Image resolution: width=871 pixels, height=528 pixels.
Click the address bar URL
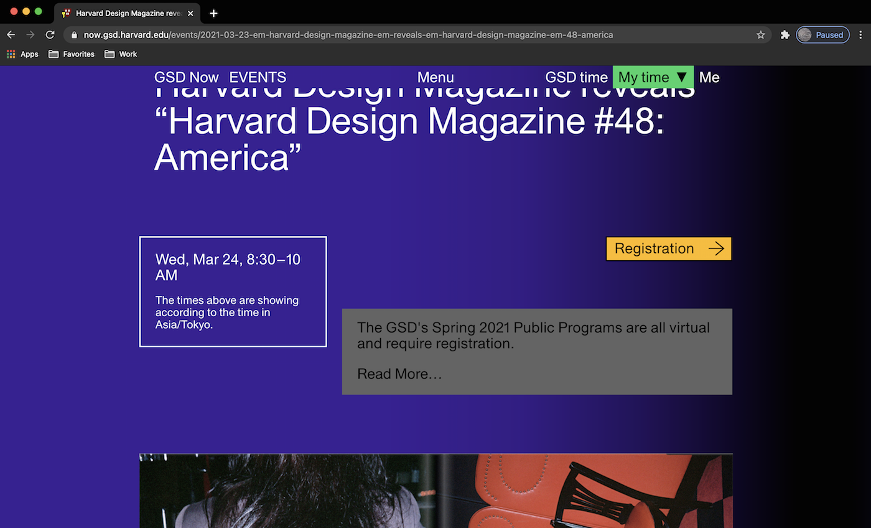pos(348,35)
